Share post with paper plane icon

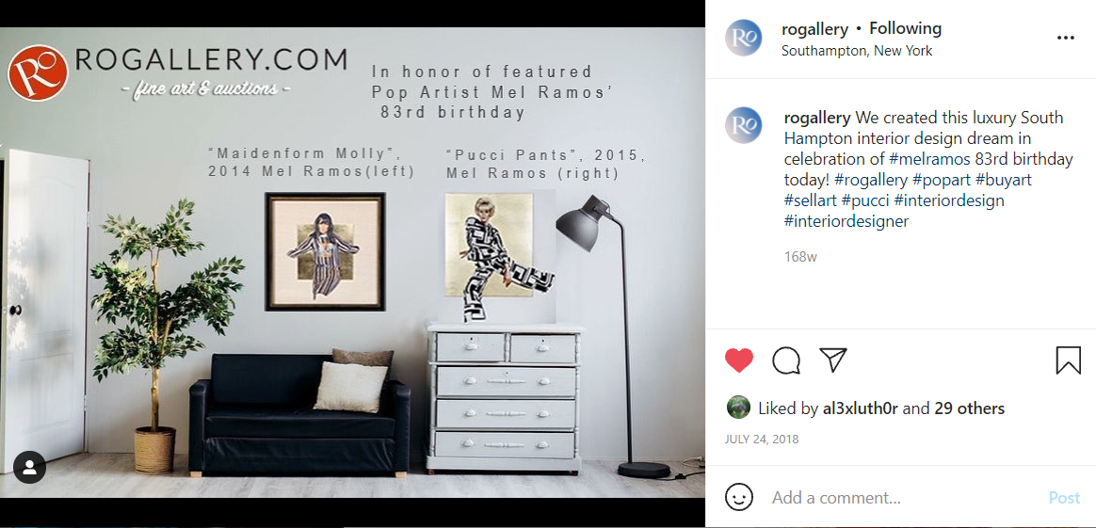832,360
